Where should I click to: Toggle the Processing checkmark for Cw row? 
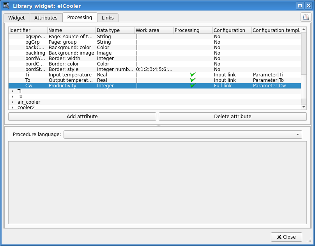tap(193, 86)
